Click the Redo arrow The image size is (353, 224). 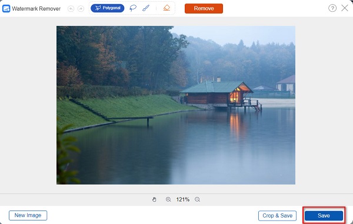[x=81, y=9]
